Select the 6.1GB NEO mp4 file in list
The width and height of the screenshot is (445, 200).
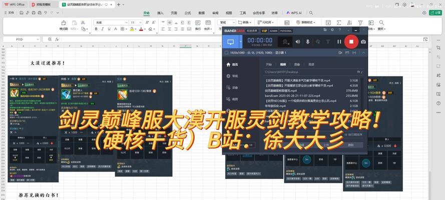[311, 101]
